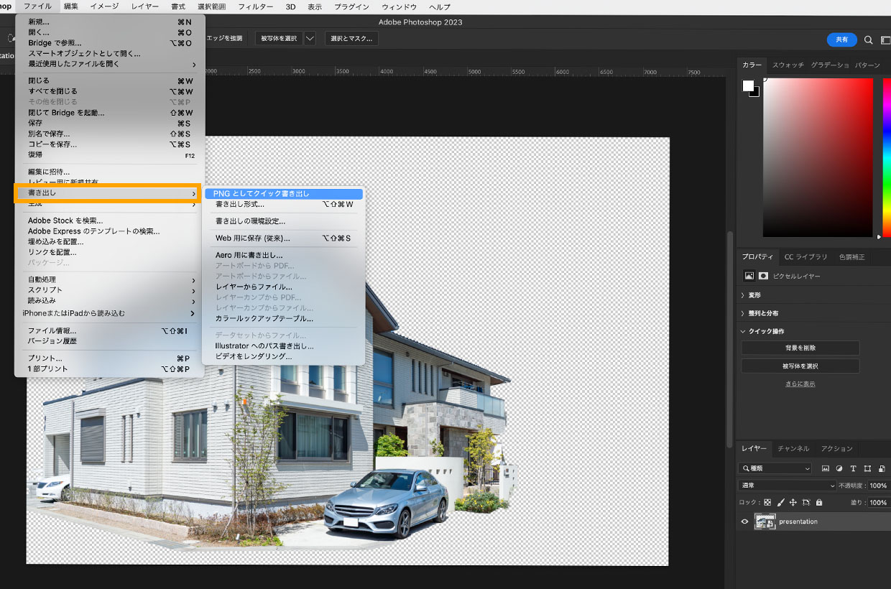
Task: Hide the presentation layer via eye icon
Action: pyautogui.click(x=744, y=521)
